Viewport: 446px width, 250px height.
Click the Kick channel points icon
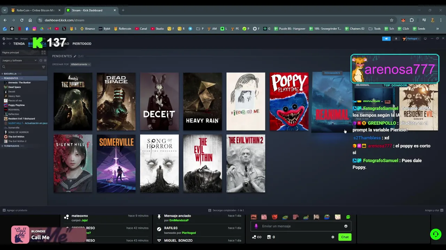click(x=256, y=237)
